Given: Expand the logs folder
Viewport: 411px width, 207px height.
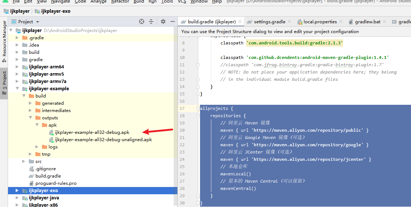Looking at the screenshot, I should tap(37, 147).
